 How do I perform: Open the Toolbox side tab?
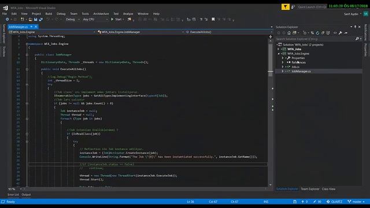[x=3, y=51]
